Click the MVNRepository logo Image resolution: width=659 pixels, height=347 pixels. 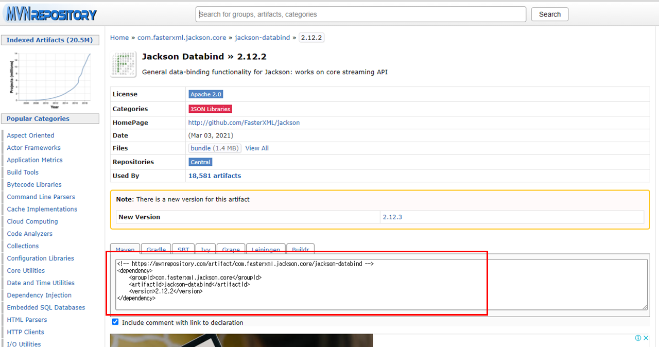pos(51,14)
